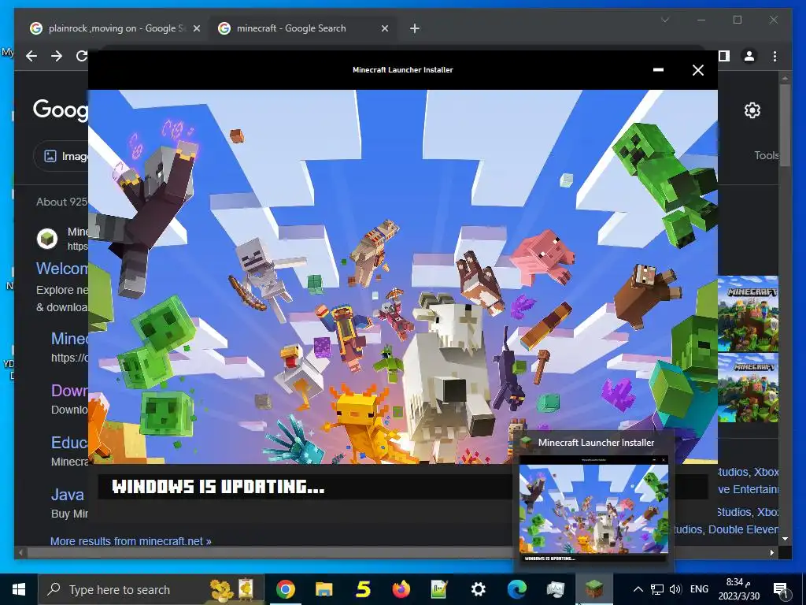Click the Minecraft installer taskbar icon
806x605 pixels.
[x=594, y=588]
